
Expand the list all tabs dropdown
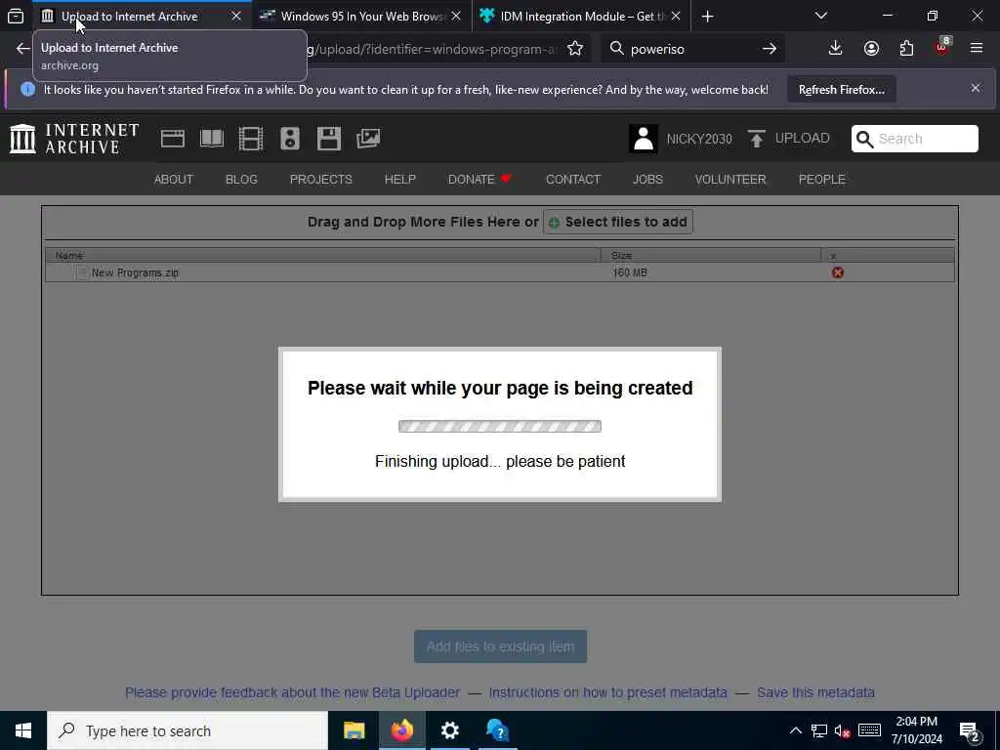coord(821,16)
